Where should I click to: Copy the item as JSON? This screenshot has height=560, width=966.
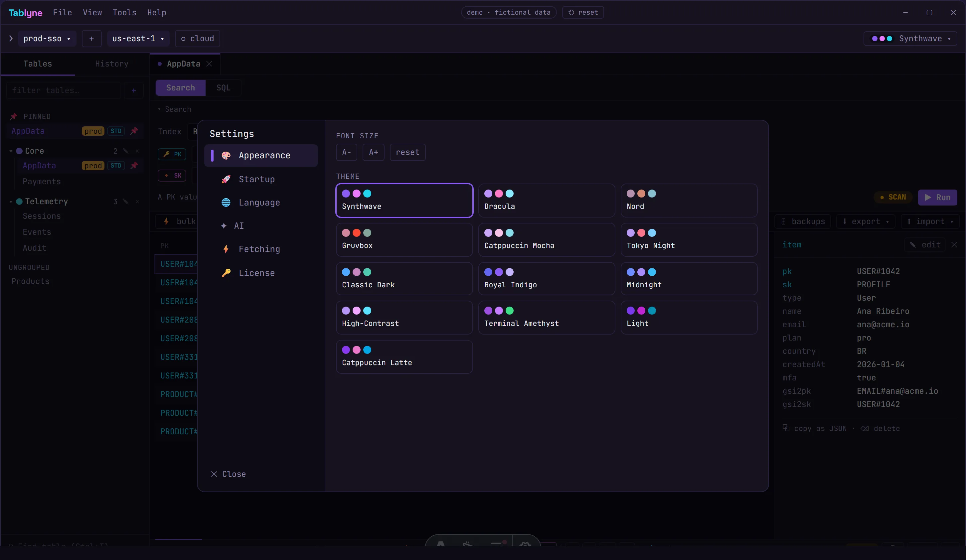click(x=815, y=429)
